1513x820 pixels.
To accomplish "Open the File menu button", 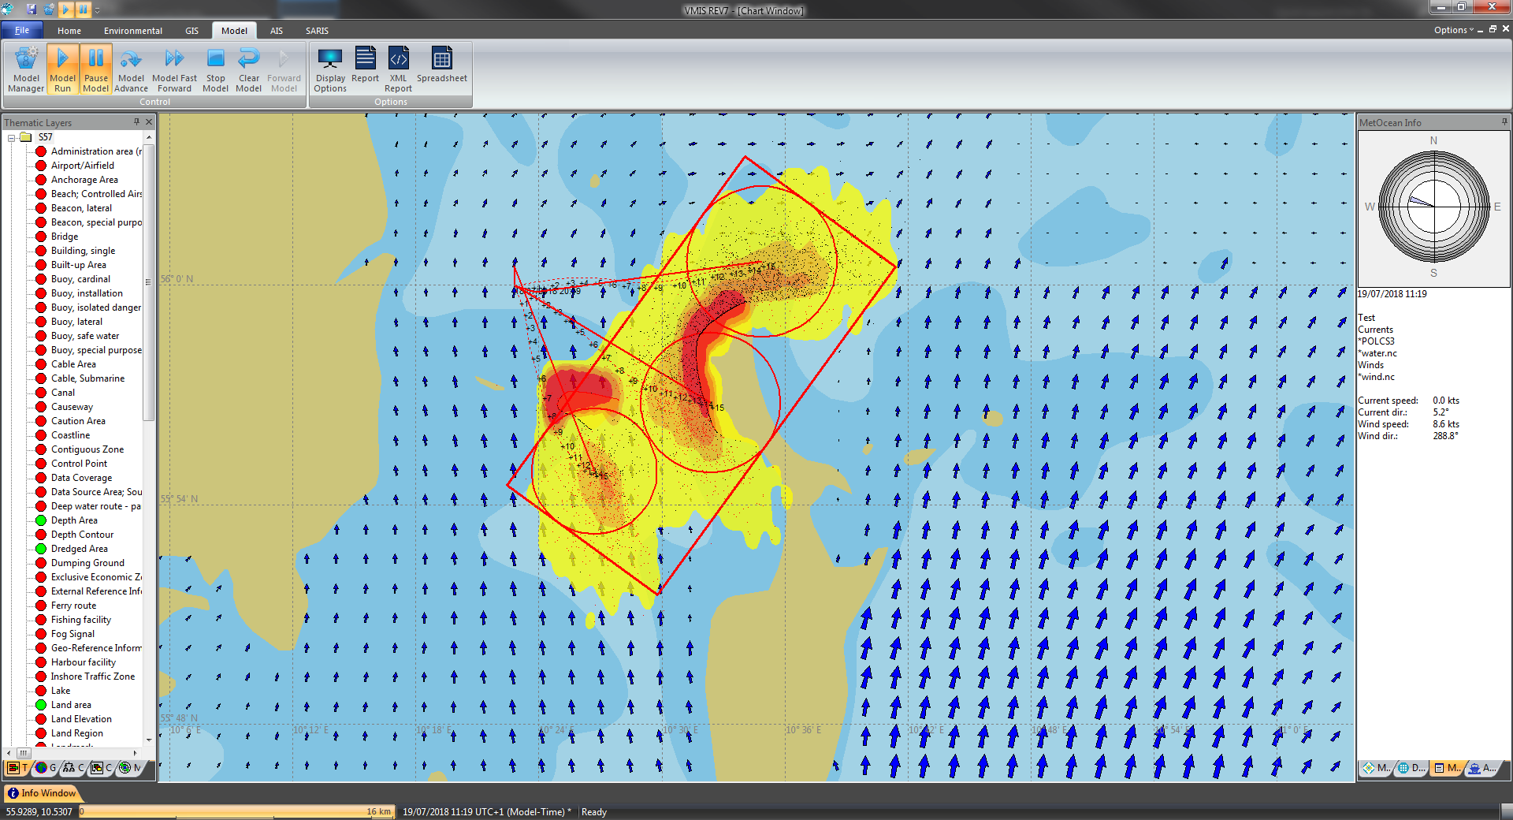I will (22, 31).
